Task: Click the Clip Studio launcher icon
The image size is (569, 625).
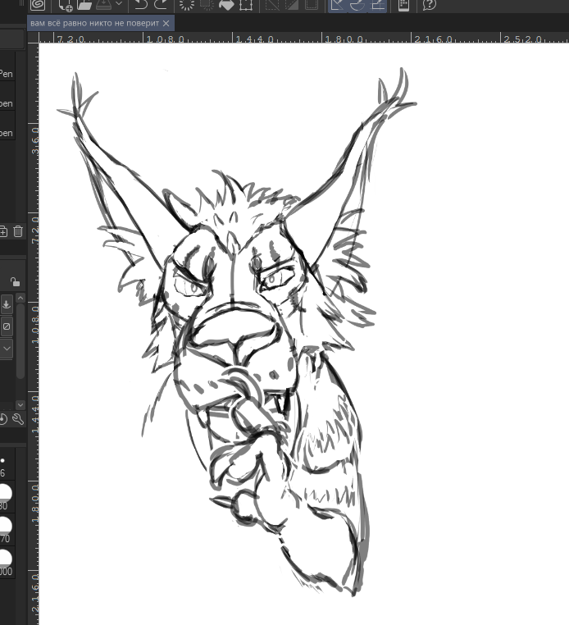Action: click(x=37, y=4)
